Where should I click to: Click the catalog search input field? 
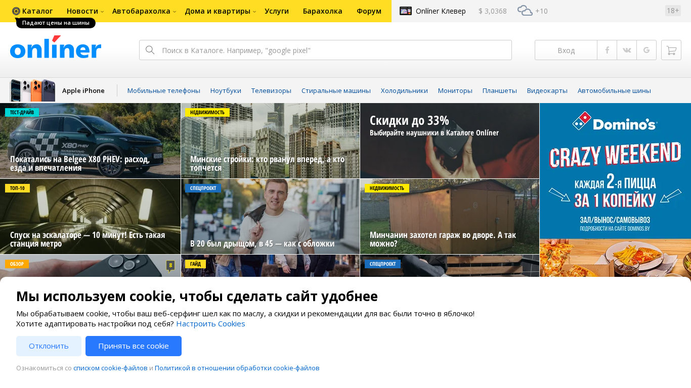click(x=334, y=50)
